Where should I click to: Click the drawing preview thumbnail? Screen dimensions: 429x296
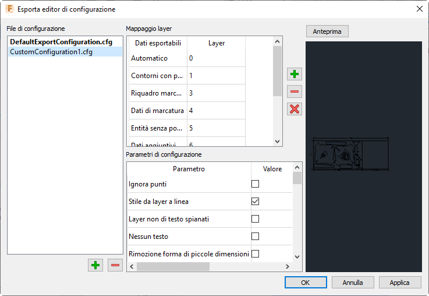coord(350,154)
